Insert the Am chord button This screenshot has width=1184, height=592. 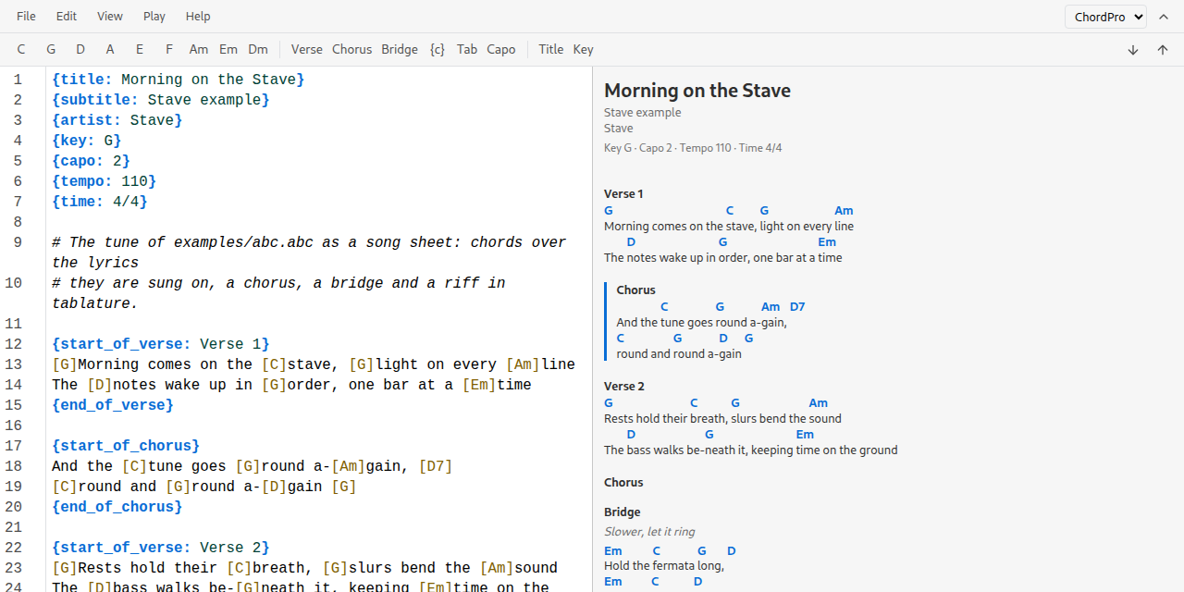(x=199, y=50)
